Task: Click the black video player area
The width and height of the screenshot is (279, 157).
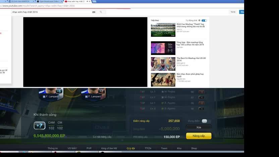Action: point(85,52)
